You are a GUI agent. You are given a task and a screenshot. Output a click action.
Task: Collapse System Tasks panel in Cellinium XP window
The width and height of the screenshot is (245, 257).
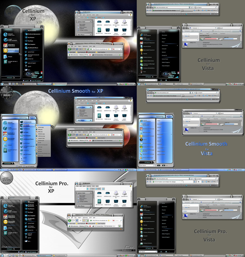(90, 22)
